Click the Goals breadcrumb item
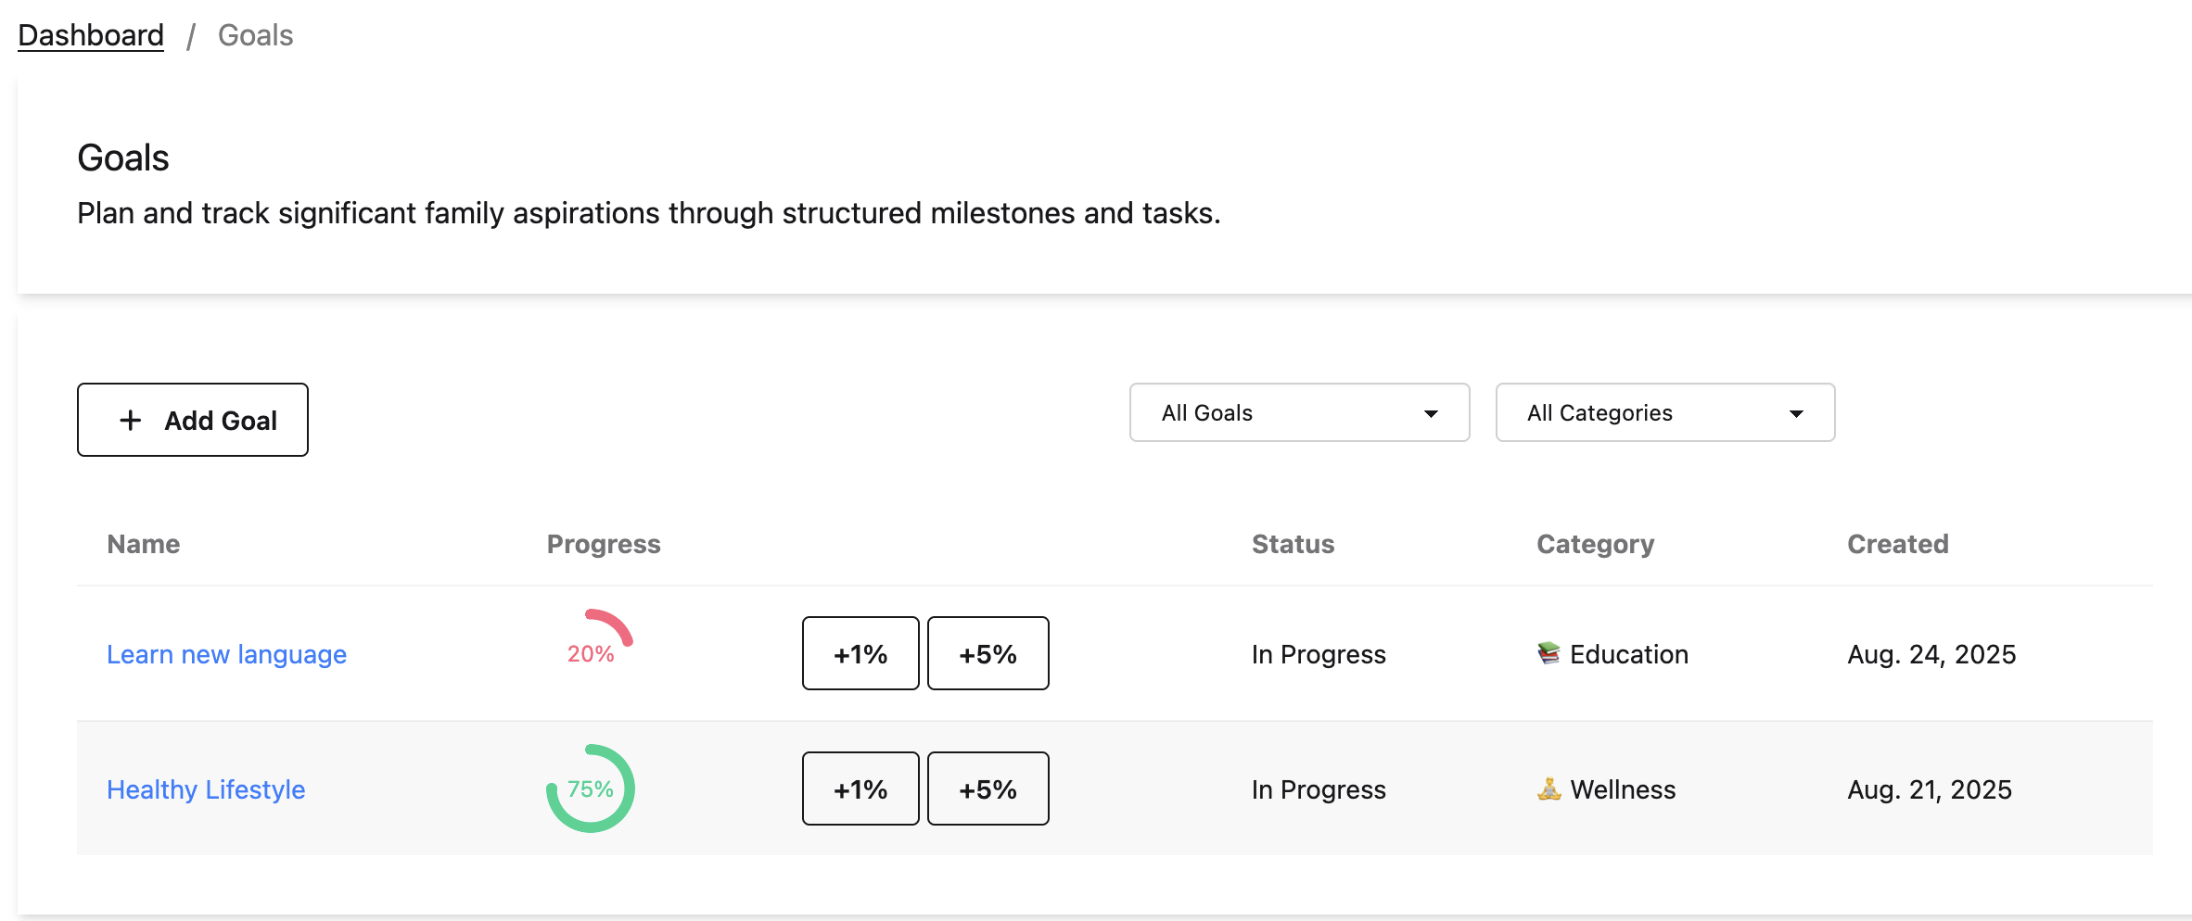 point(255,35)
